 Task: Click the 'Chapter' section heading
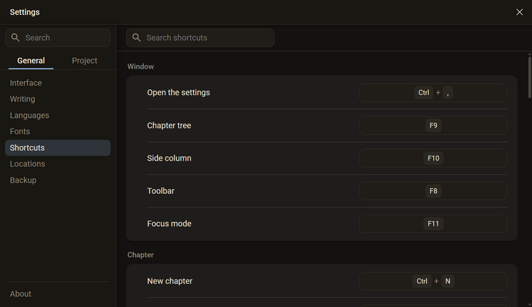(140, 255)
